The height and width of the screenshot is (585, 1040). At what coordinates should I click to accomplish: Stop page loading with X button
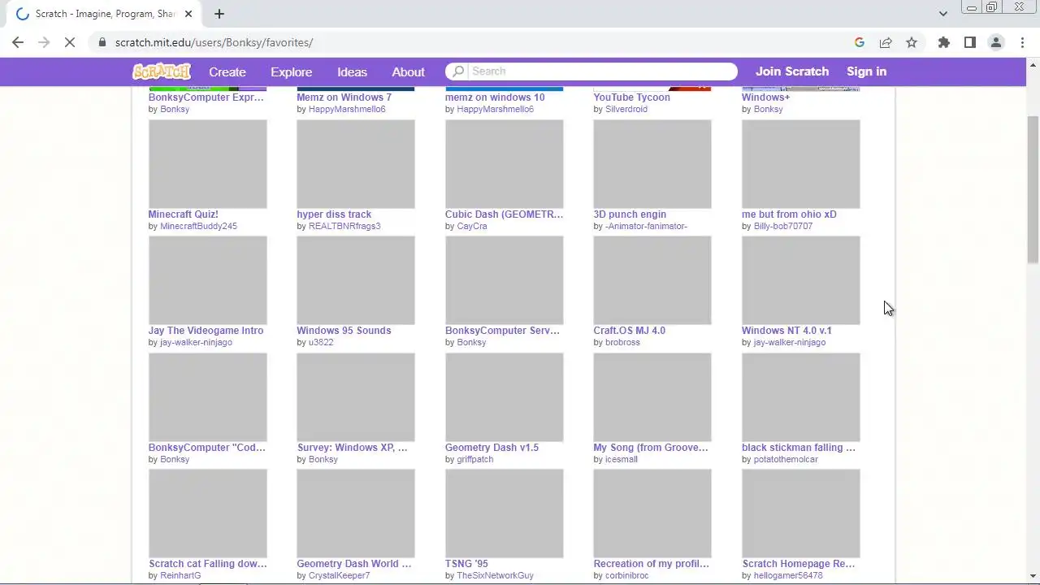click(70, 42)
